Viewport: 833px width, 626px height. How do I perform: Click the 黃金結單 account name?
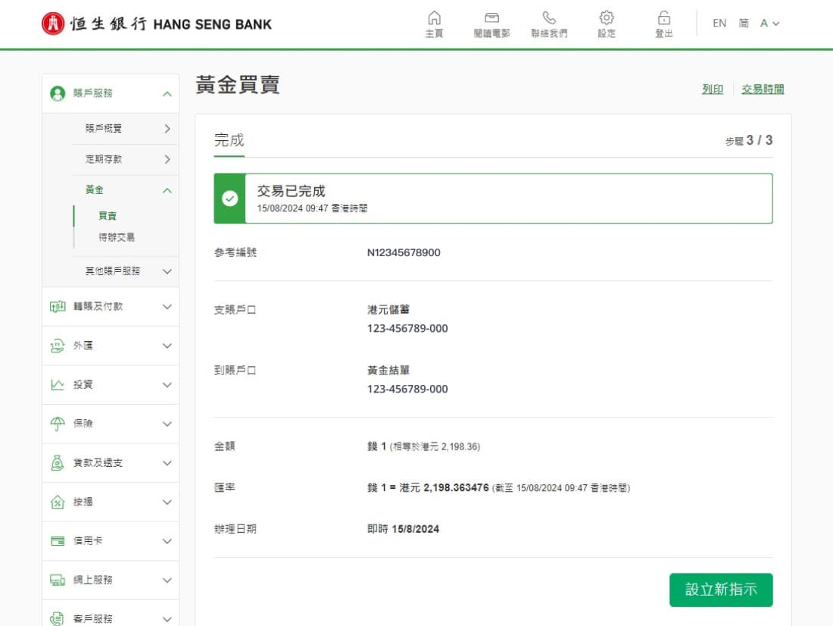click(x=388, y=370)
